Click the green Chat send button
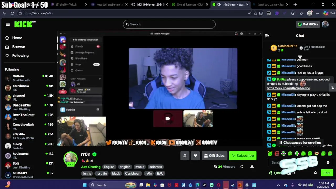The height and width of the screenshot is (189, 336). (x=327, y=173)
